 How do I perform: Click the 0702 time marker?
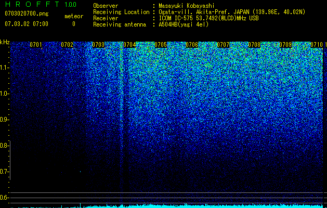[x=67, y=45]
